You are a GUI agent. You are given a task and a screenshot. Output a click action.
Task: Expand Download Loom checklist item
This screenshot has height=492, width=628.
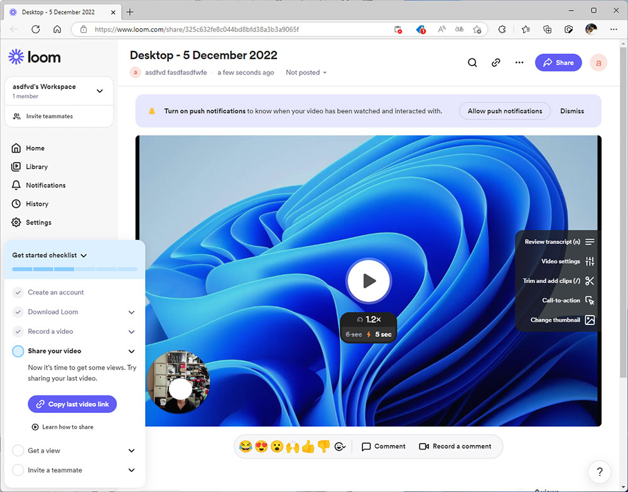click(x=131, y=313)
